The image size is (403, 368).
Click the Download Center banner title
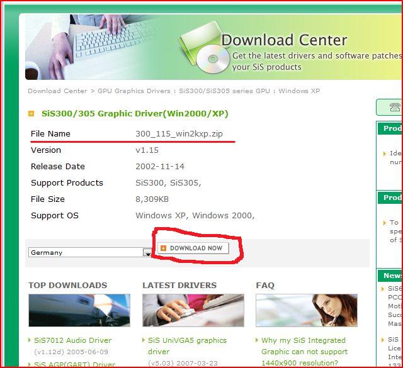(284, 40)
